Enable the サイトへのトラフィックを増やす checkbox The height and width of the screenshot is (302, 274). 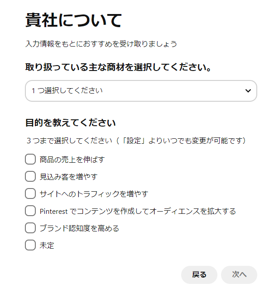coord(30,193)
